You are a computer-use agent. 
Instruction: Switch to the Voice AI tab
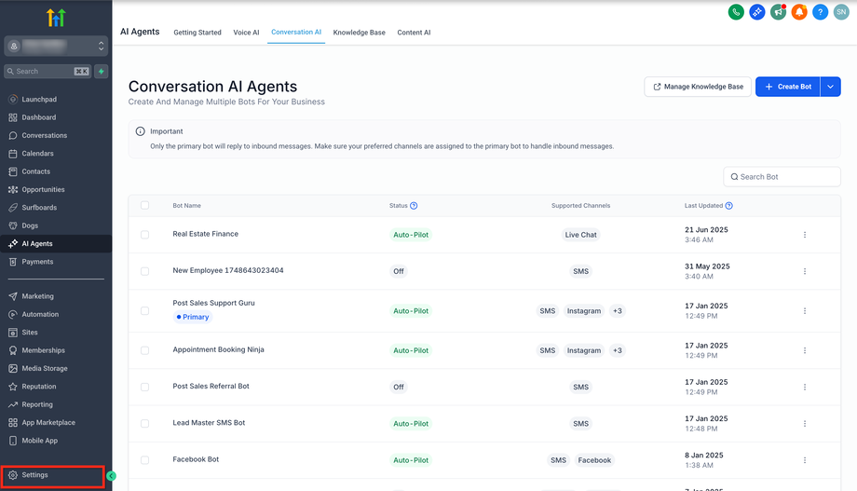(x=246, y=33)
